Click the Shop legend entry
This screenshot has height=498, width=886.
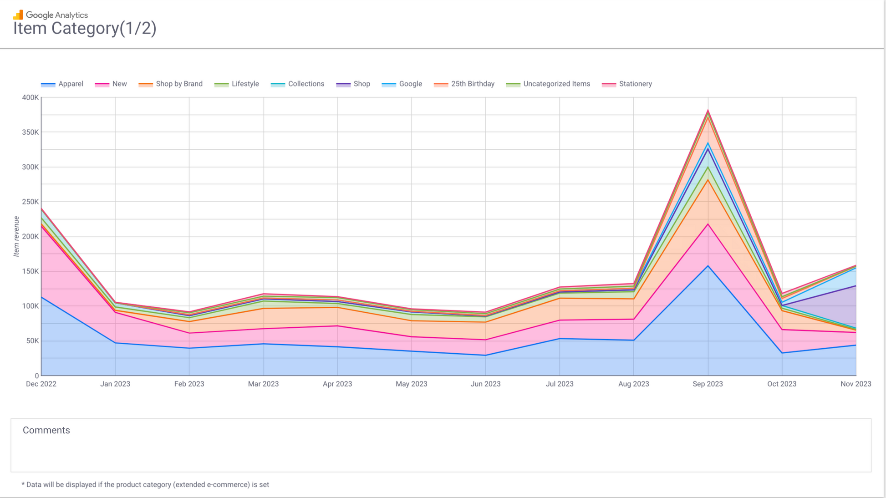click(x=361, y=84)
